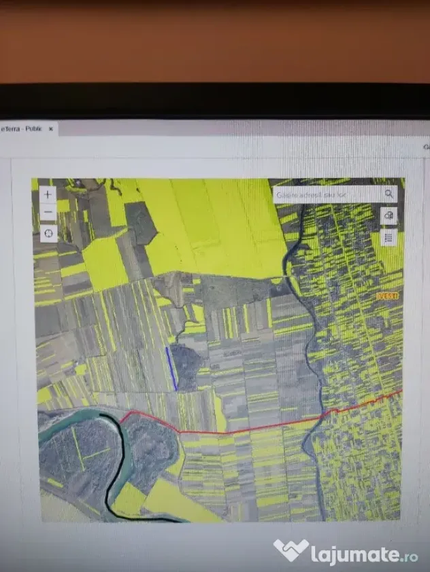This screenshot has width=430, height=572.
Task: Select the IVESTI map label
Action: (x=387, y=296)
